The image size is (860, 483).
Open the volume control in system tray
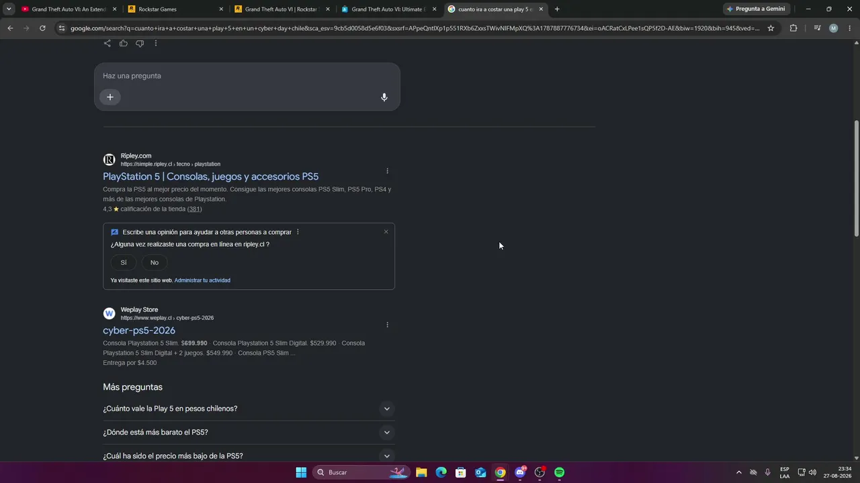[x=812, y=472]
